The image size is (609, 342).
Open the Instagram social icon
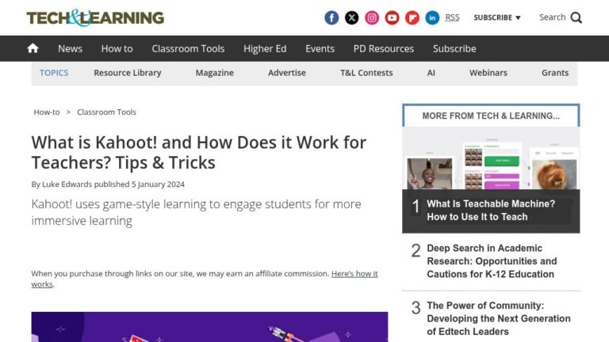pyautogui.click(x=372, y=17)
